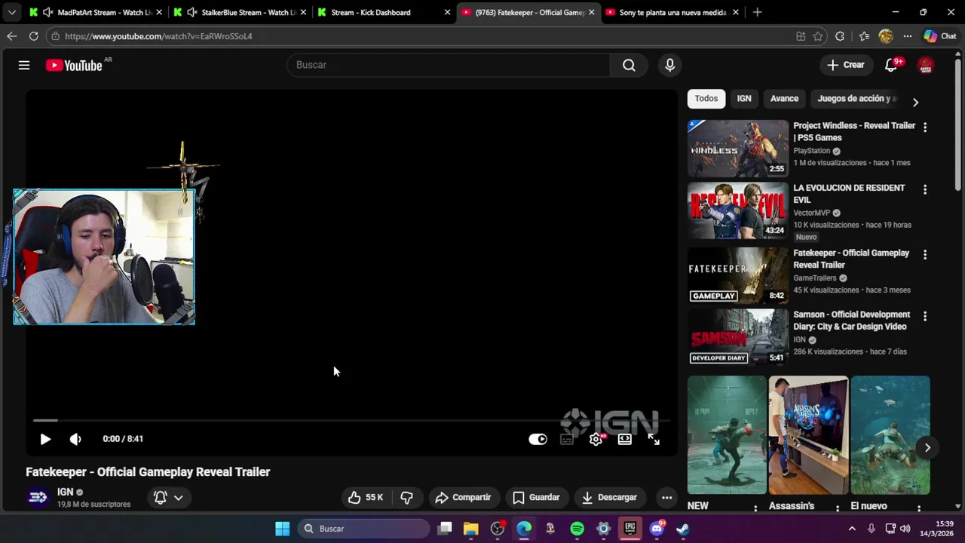Show next Shorts with arrow button

click(x=927, y=448)
